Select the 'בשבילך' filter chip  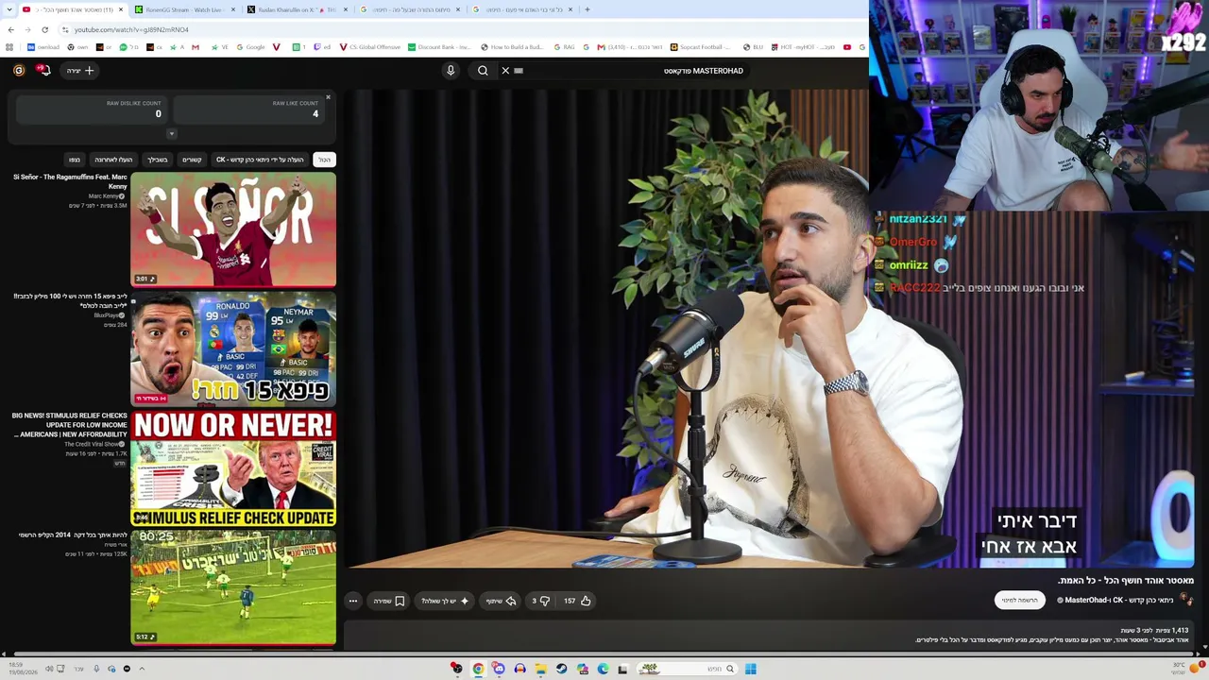(x=158, y=160)
